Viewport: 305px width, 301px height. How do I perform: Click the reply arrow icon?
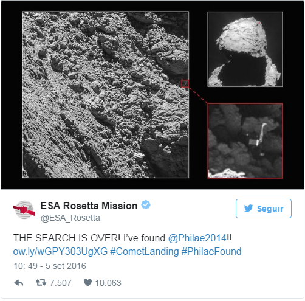[19, 283]
